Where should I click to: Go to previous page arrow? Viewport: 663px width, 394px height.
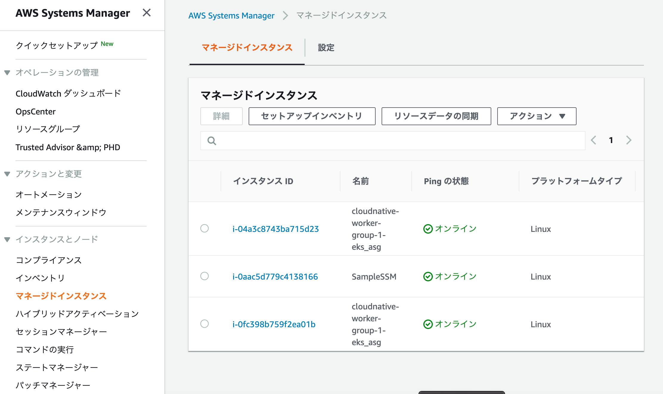pyautogui.click(x=594, y=140)
